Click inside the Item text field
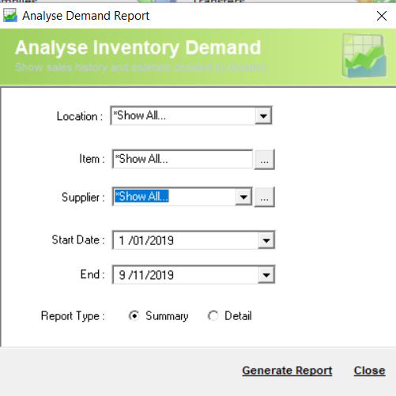 click(x=183, y=159)
